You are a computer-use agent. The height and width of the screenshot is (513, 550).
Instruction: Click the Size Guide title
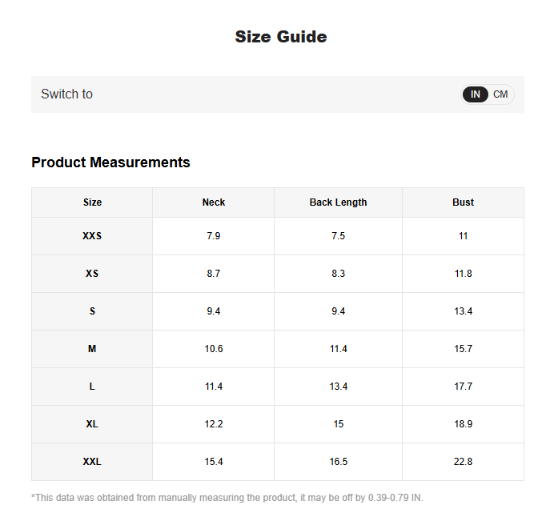pyautogui.click(x=280, y=37)
